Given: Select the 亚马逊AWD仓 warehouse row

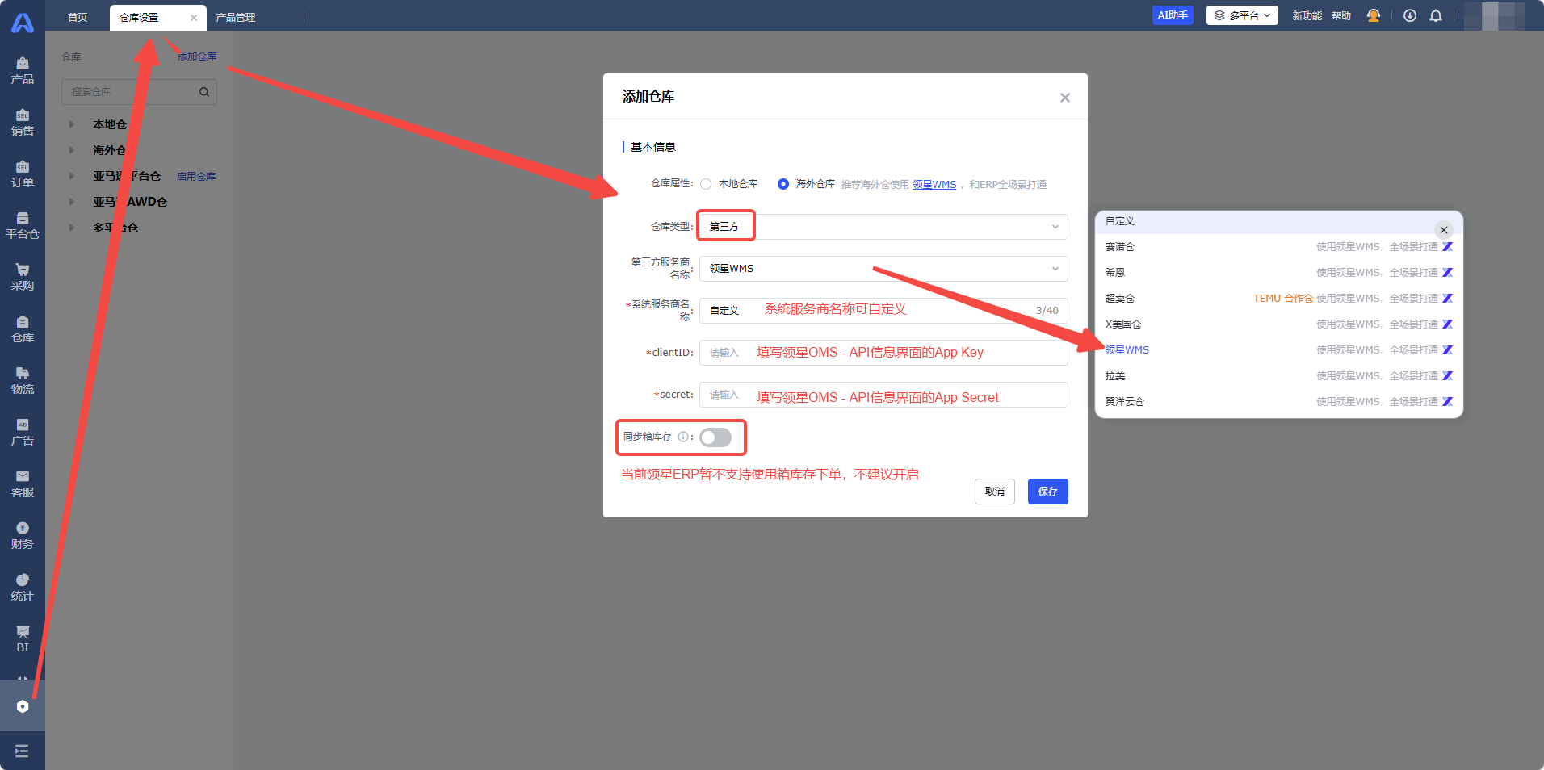Looking at the screenshot, I should point(130,202).
